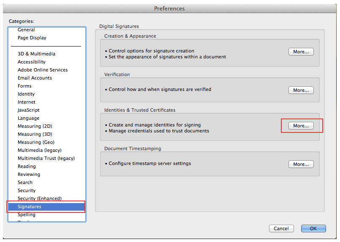
Task: Select Email Accounts category
Action: point(35,78)
